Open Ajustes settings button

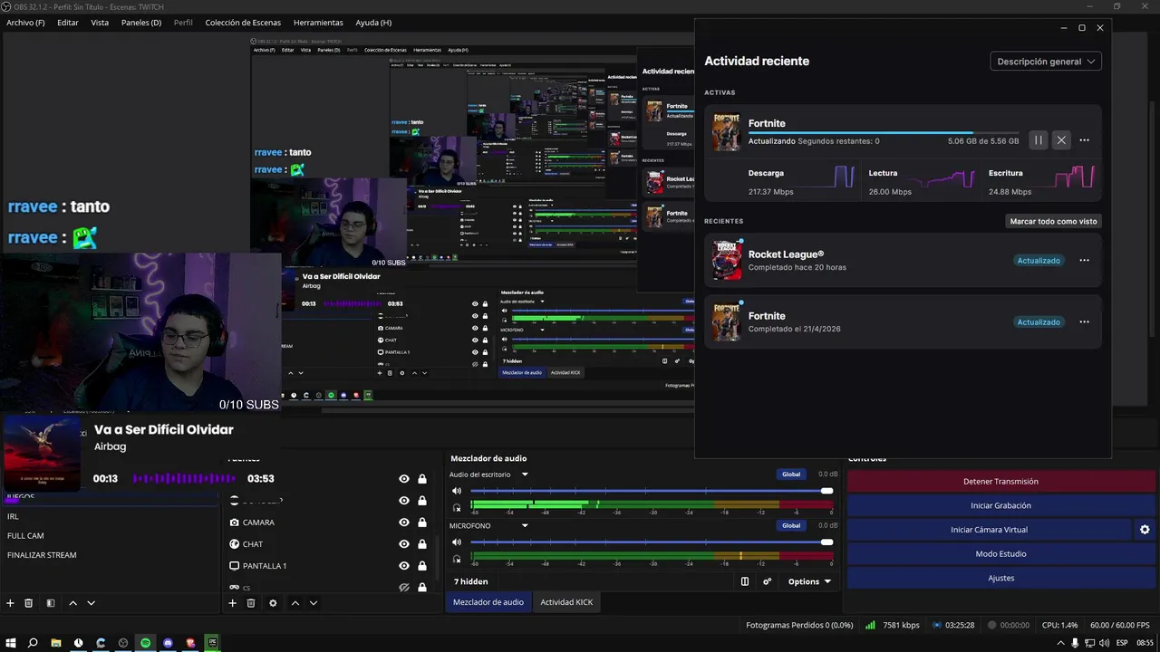[1000, 578]
